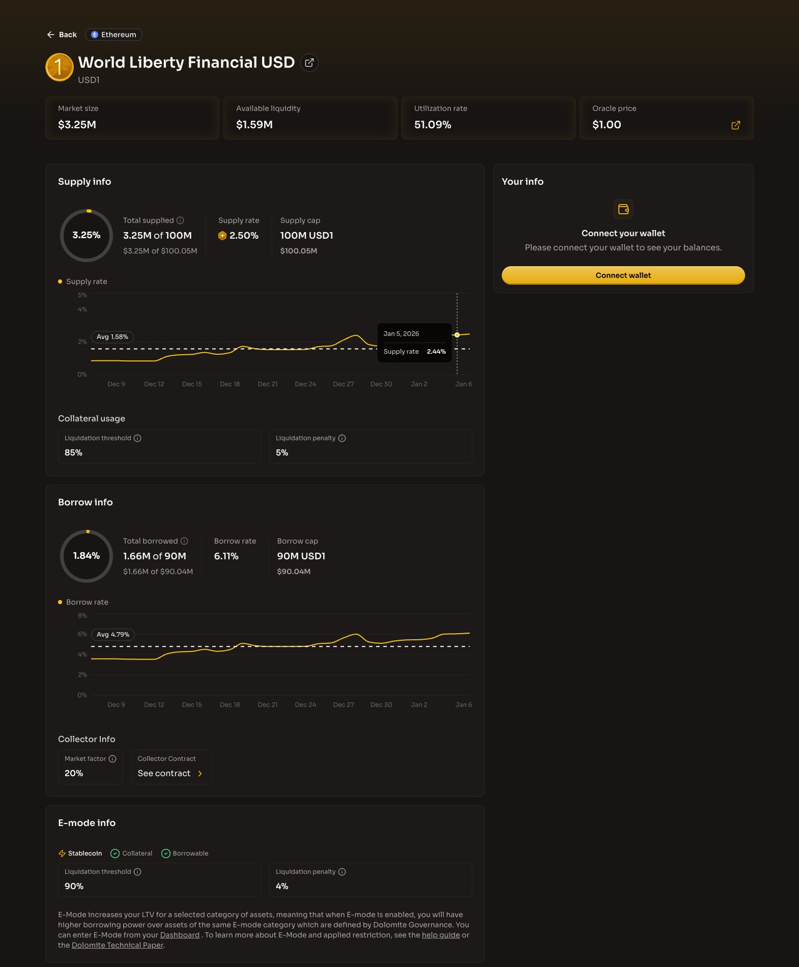Click the hexagon rewards icon by Supply rate 2.50%
The image size is (799, 967).
222,236
